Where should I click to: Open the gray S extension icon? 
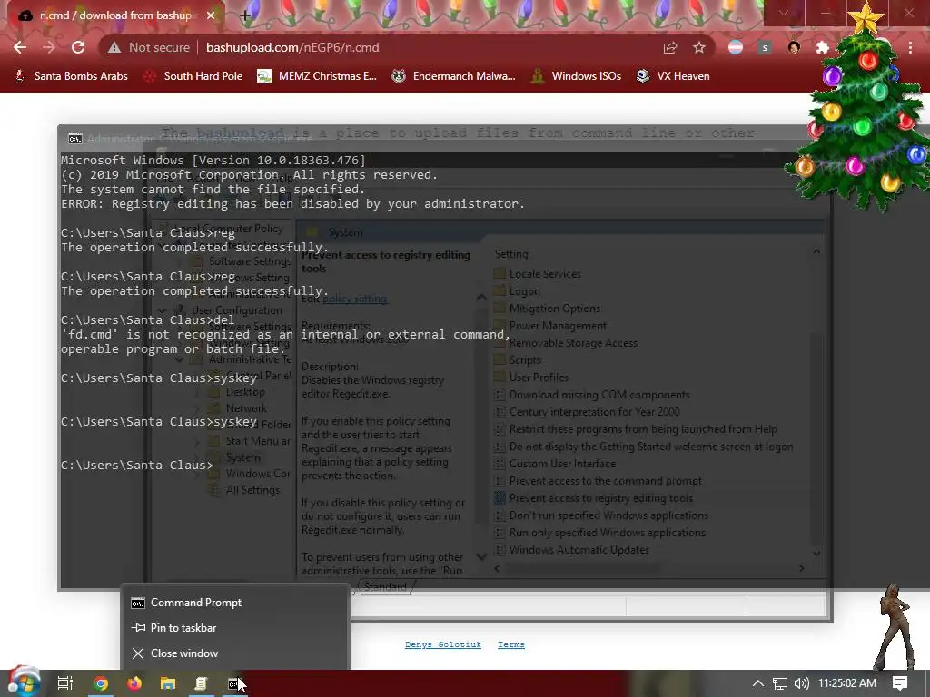[x=765, y=47]
